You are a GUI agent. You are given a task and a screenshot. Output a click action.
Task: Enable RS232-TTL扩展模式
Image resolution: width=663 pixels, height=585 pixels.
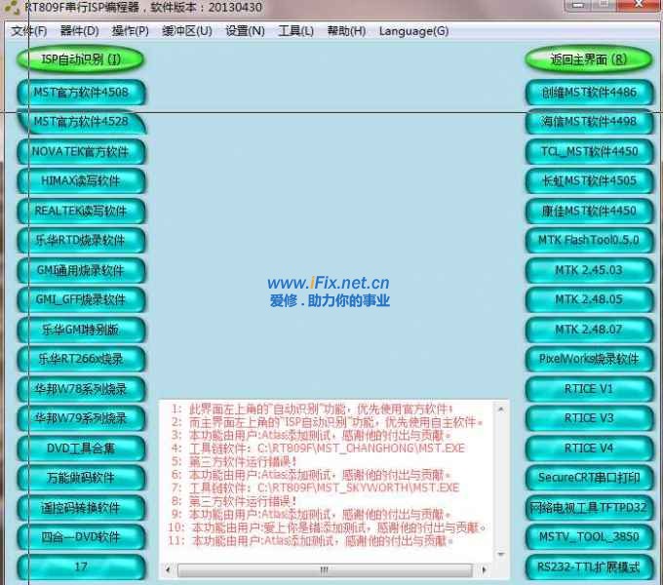coord(589,566)
